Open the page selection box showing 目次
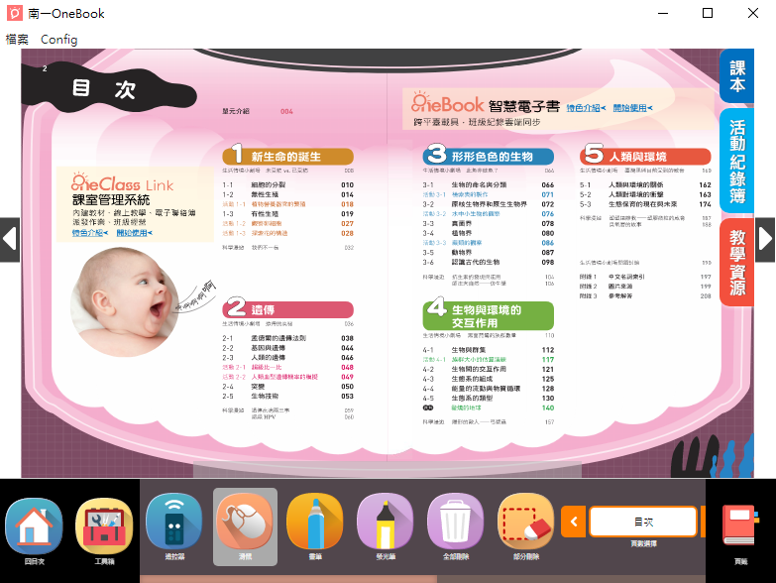This screenshot has height=583, width=776. (x=642, y=521)
